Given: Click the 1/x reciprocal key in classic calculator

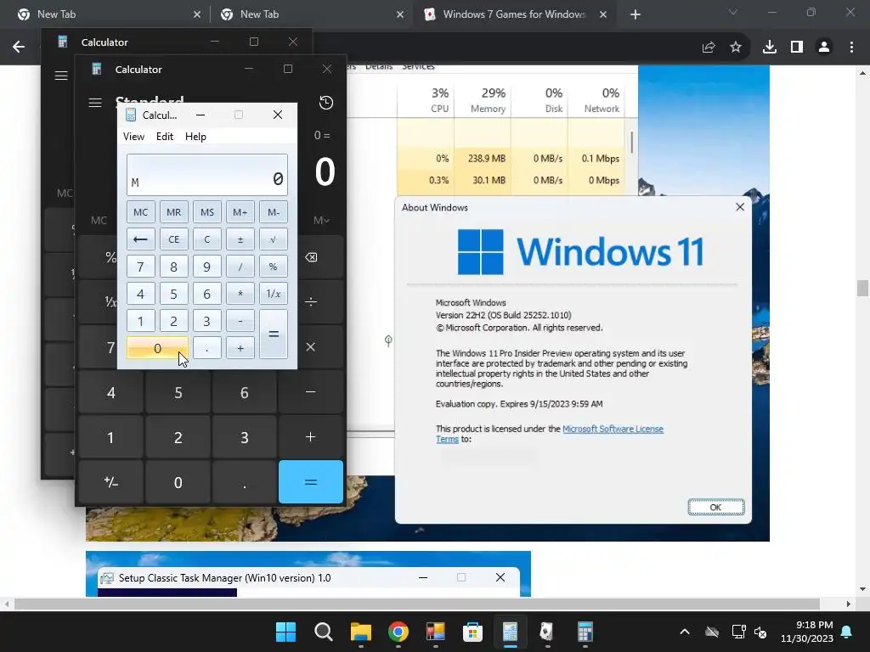Looking at the screenshot, I should 274,294.
